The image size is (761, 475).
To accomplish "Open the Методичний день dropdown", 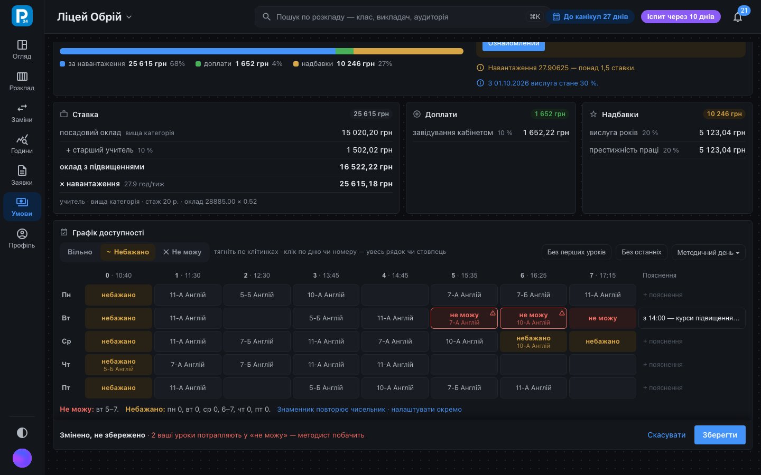I will 708,252.
